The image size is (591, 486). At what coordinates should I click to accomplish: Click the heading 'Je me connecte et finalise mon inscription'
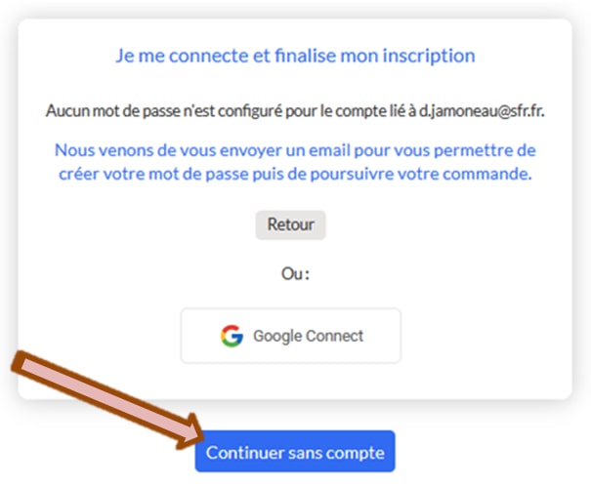coord(295,56)
